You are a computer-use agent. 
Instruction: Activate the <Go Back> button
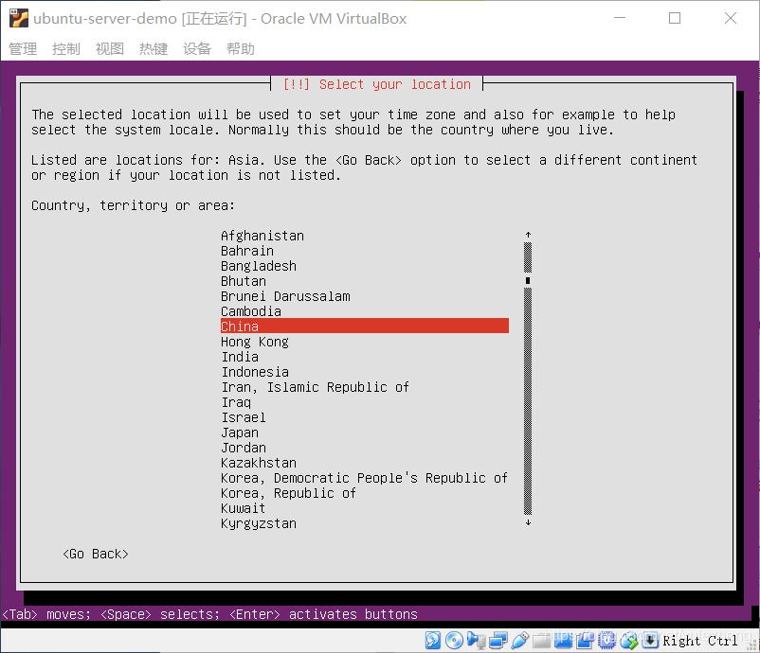(x=96, y=554)
